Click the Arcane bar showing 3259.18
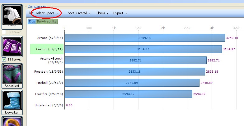Screen dimensions: 244x126 pyautogui.click(x=145, y=38)
